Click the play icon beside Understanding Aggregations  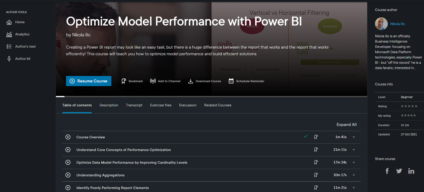click(x=68, y=175)
